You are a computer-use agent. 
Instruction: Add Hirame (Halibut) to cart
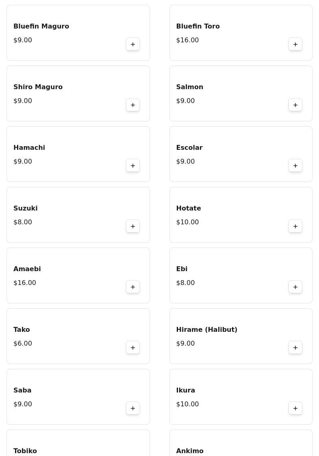pos(295,348)
